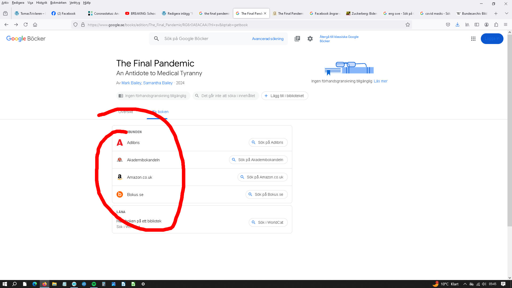Viewport: 512px width, 288px height.
Task: Switch to the Zuckerberg: Biden tab
Action: tap(362, 13)
